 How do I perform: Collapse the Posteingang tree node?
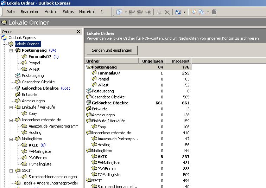11,51
